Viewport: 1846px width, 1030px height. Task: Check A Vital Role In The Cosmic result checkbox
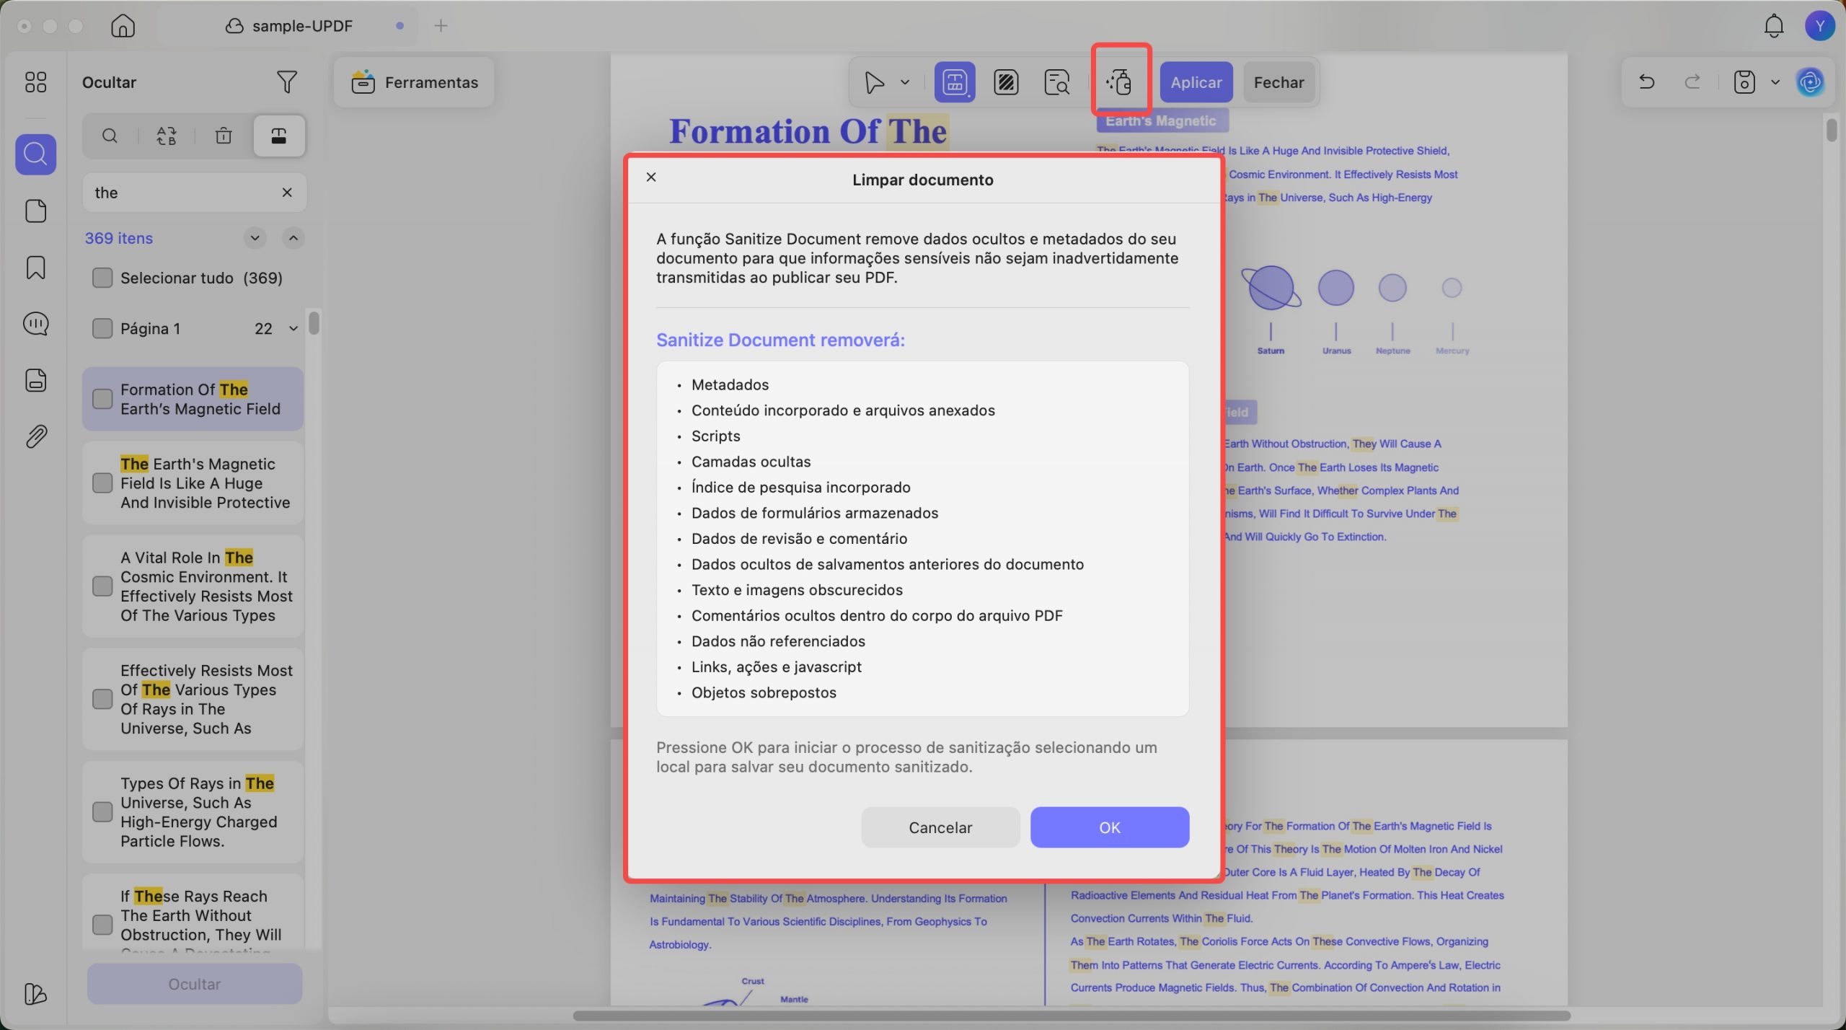pyautogui.click(x=102, y=586)
